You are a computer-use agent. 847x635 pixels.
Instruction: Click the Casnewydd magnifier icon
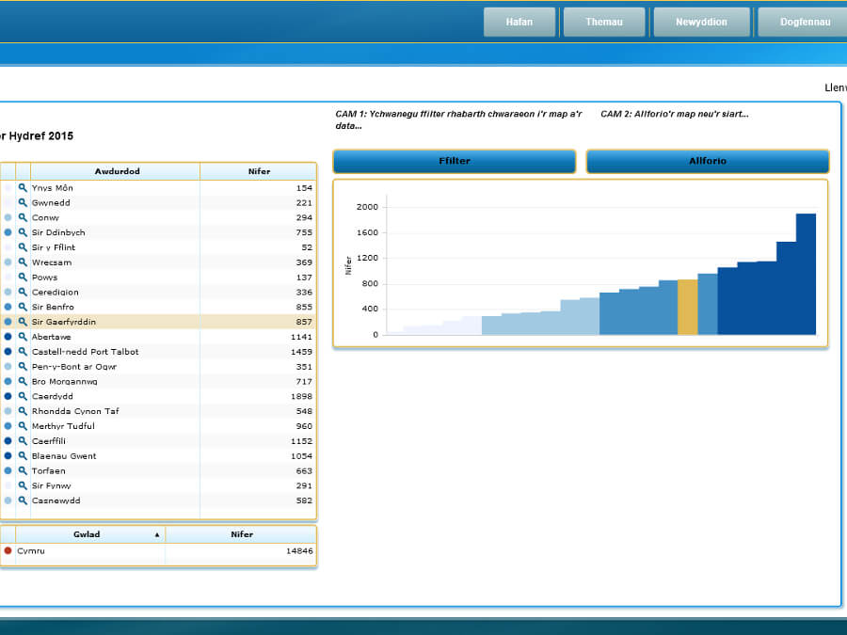23,500
